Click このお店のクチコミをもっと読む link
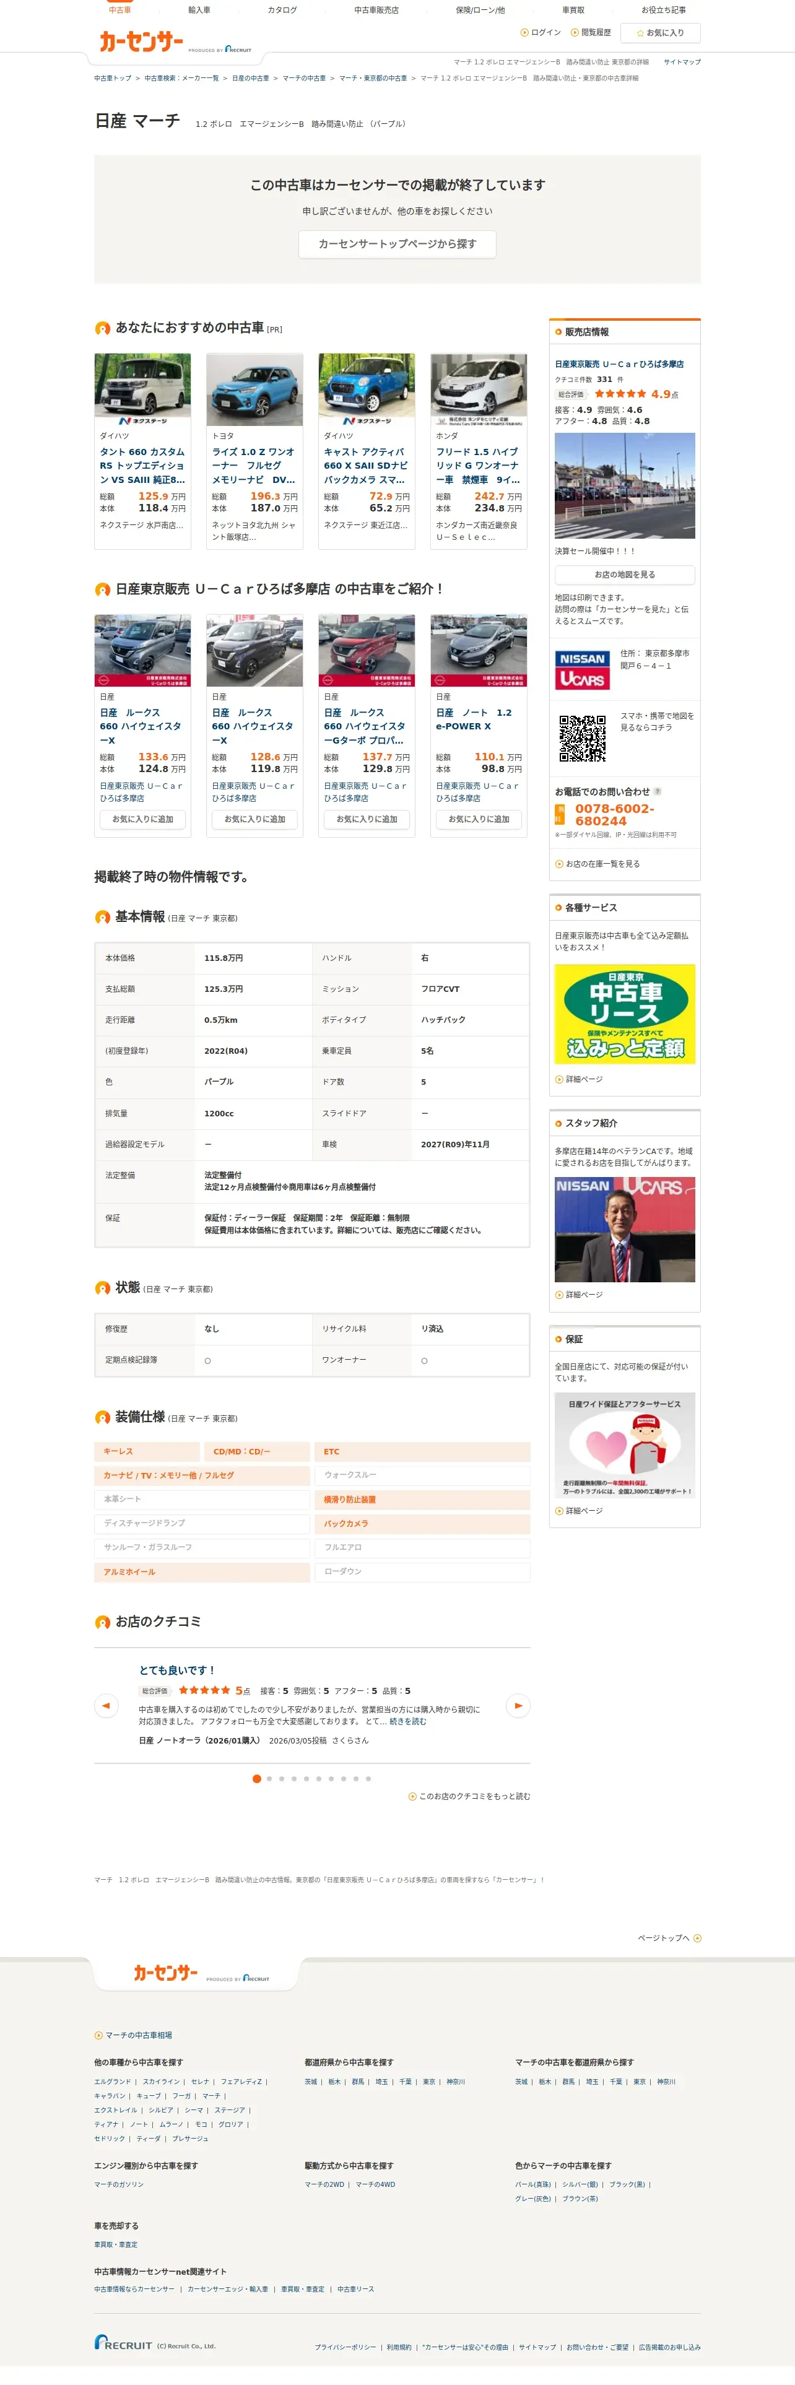Image resolution: width=795 pixels, height=2385 pixels. click(x=469, y=1796)
